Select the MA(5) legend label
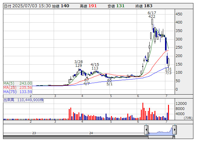This screenshot has height=142, width=197. (9, 83)
